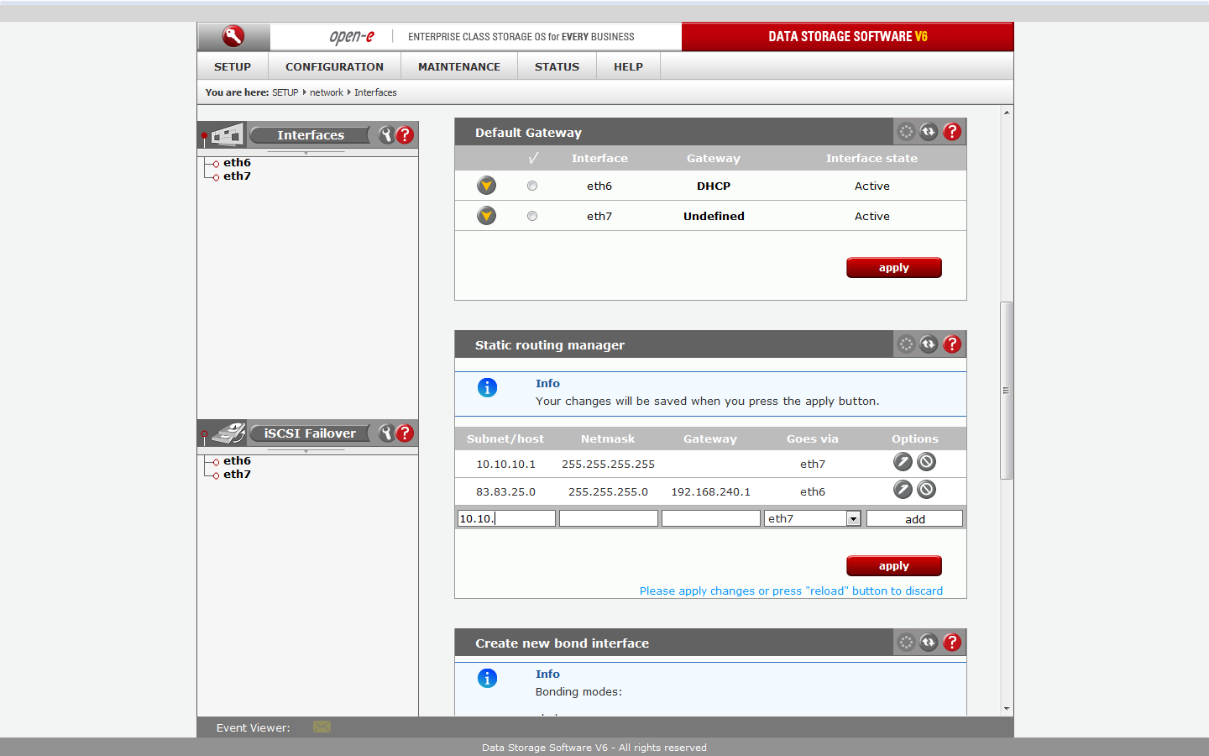
Task: Open the MAINTENANCE menu
Action: click(x=458, y=66)
